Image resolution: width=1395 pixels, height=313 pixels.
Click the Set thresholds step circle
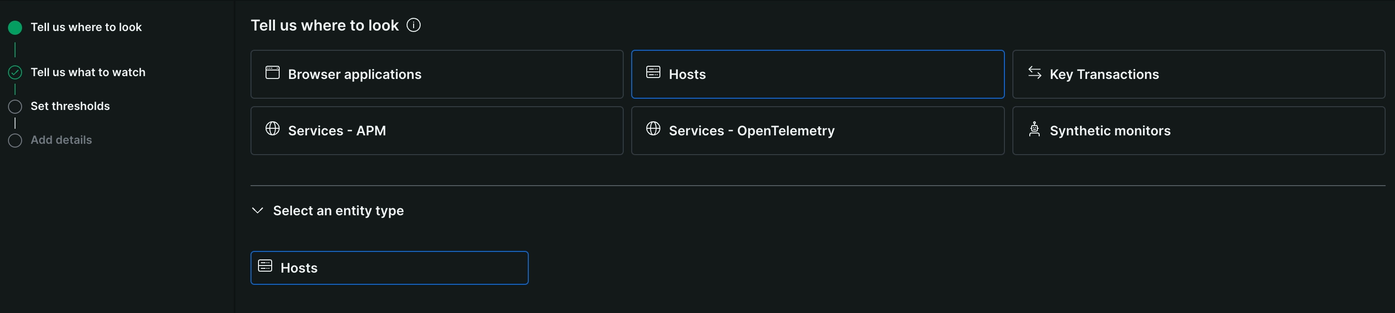pos(15,107)
